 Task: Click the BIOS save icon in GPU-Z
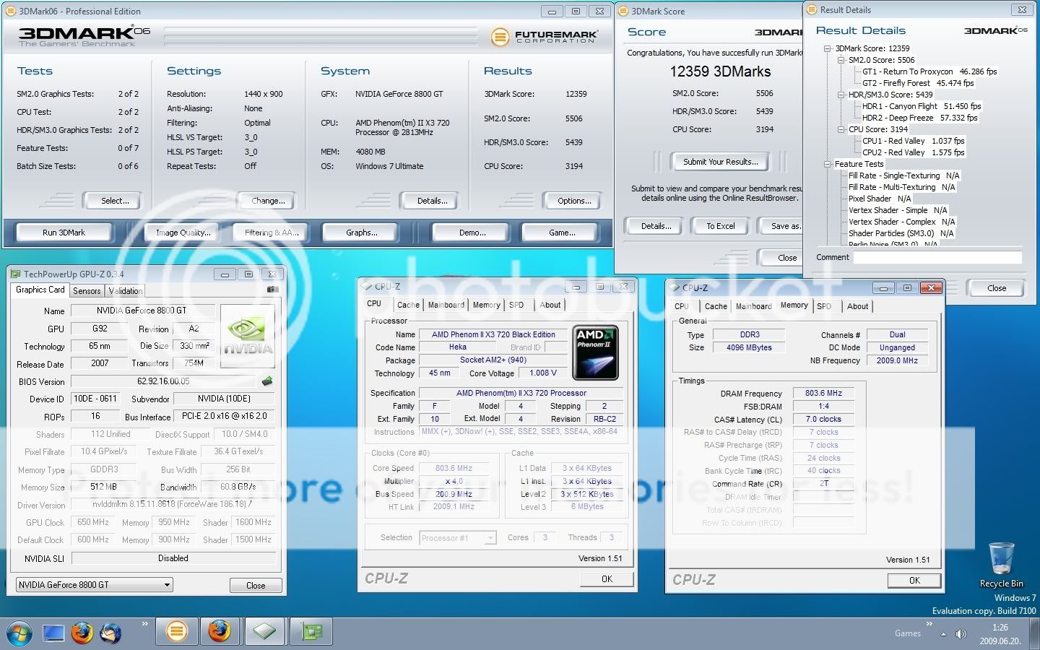coord(267,381)
